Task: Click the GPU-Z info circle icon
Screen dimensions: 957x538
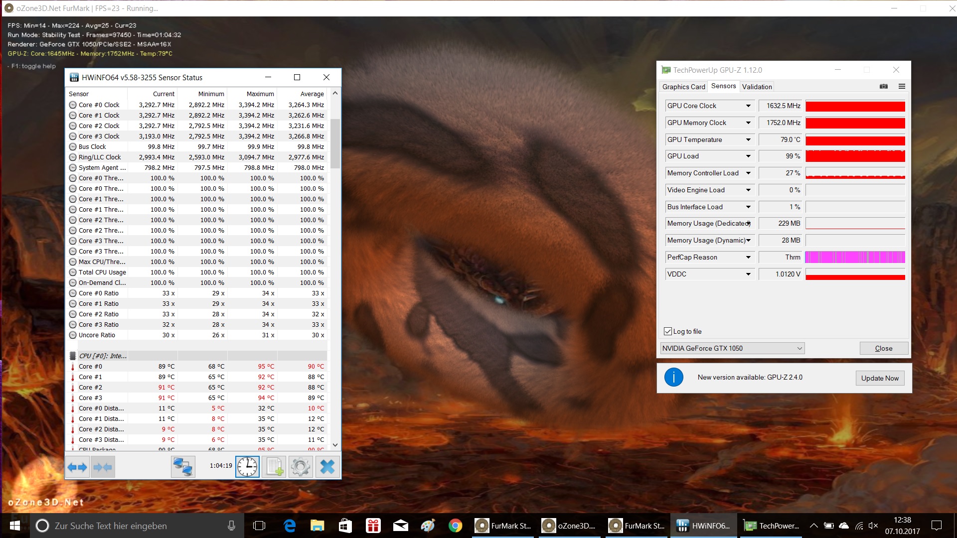Action: coord(673,378)
